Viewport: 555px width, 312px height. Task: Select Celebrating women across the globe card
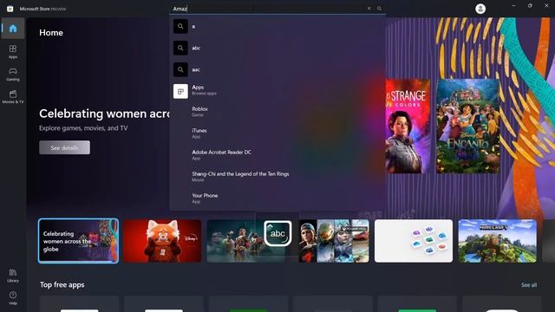point(78,241)
